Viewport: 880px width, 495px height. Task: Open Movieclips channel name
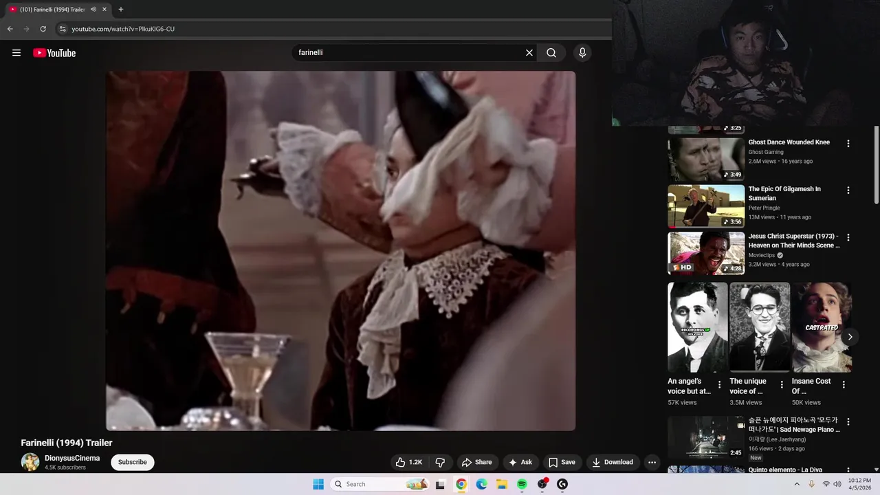[762, 255]
